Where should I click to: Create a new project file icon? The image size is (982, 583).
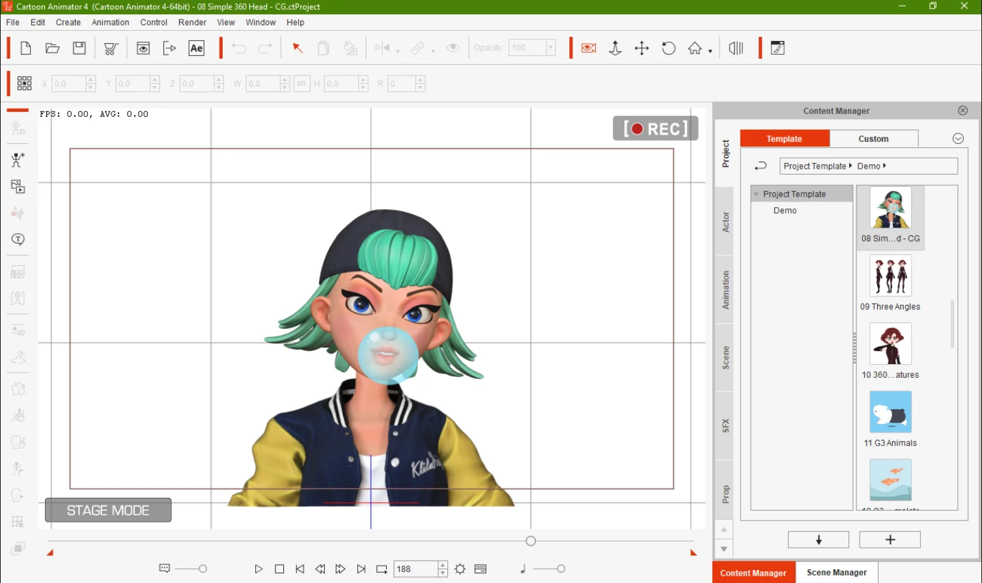coord(25,48)
